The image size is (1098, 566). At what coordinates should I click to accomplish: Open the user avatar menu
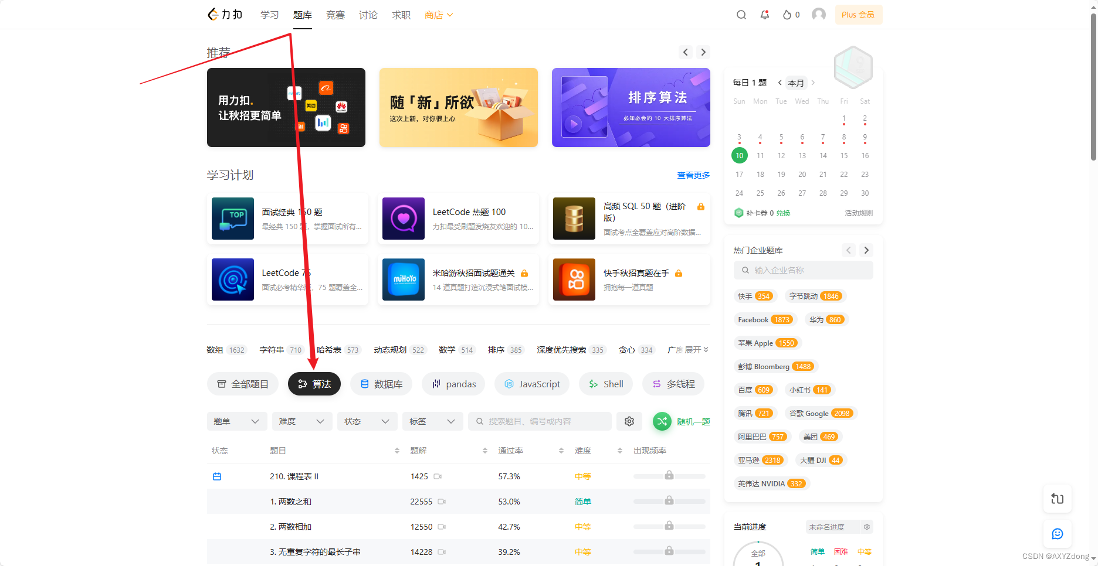coord(819,15)
